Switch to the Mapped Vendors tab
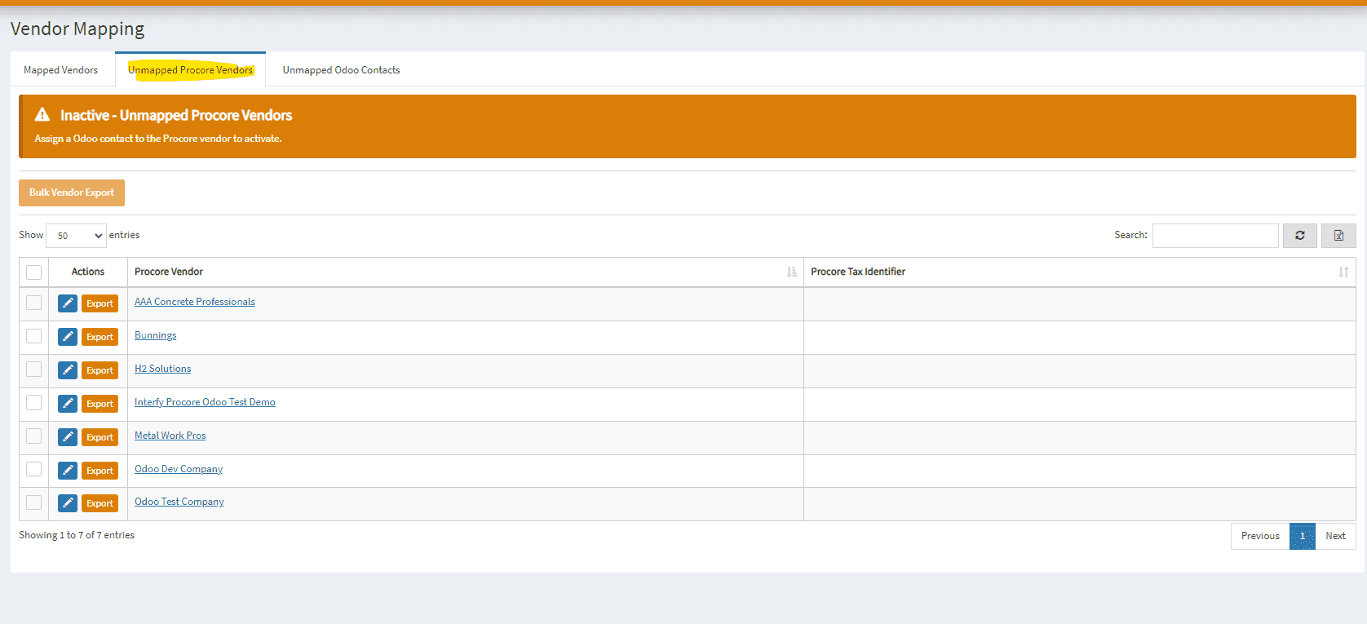Viewport: 1367px width, 624px height. pos(60,70)
